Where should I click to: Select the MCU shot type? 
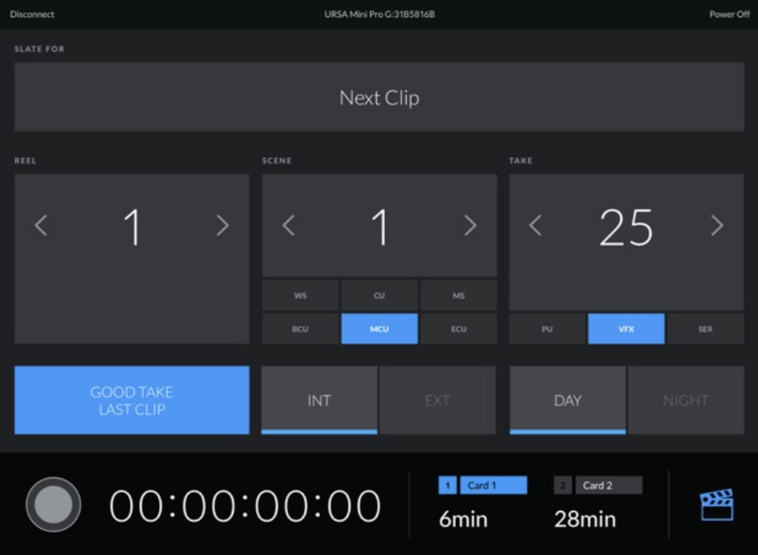coord(379,329)
